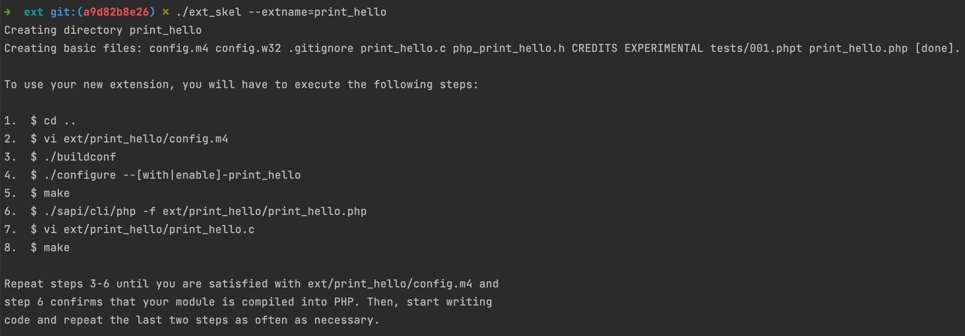Click the --extname=print_hello argument

point(318,12)
